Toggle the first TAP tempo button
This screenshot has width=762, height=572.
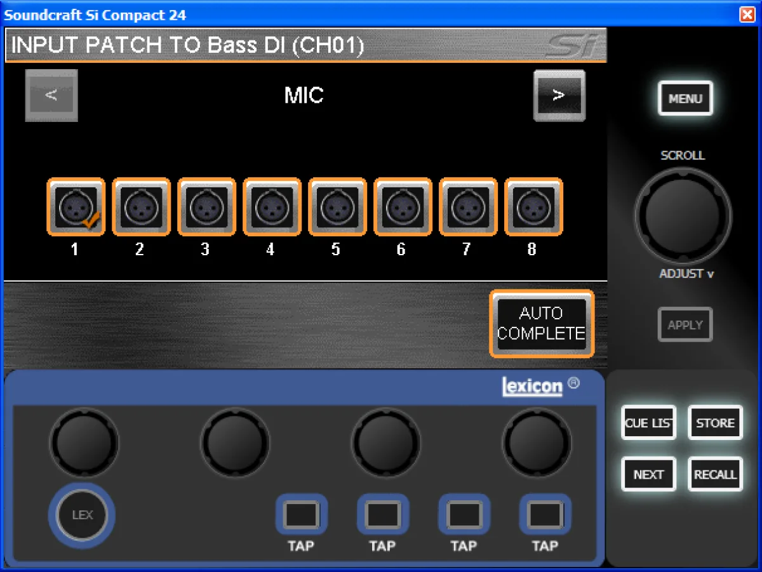pyautogui.click(x=301, y=515)
